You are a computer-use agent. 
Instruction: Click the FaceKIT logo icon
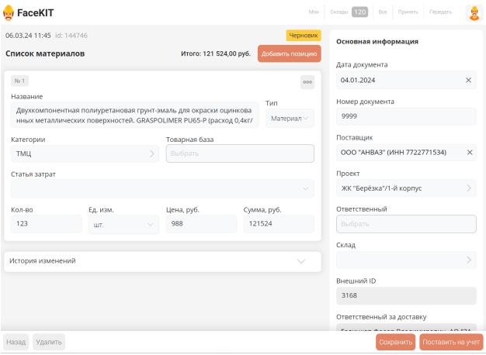9,12
